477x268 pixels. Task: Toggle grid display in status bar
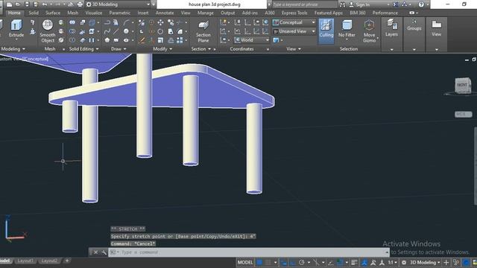point(259,262)
